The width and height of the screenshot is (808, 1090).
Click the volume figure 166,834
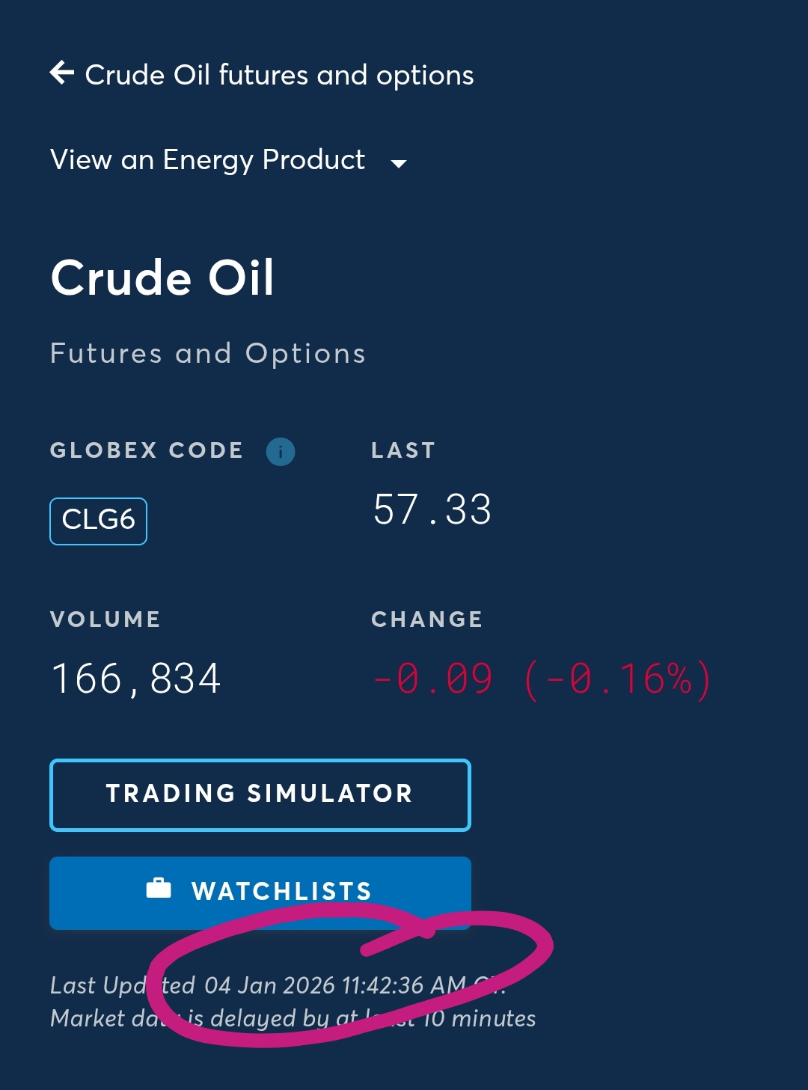(x=136, y=679)
